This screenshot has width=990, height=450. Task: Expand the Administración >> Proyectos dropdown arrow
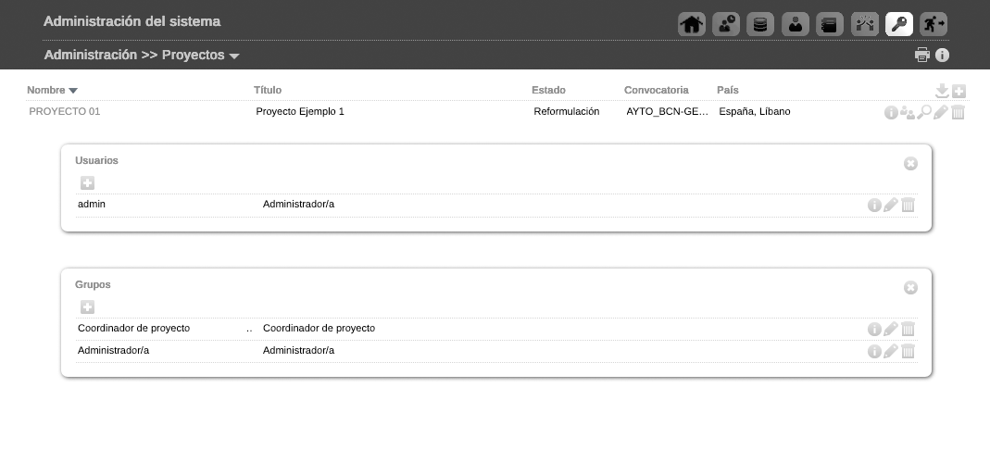(234, 56)
